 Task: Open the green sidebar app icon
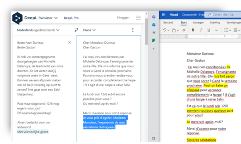[154, 40]
